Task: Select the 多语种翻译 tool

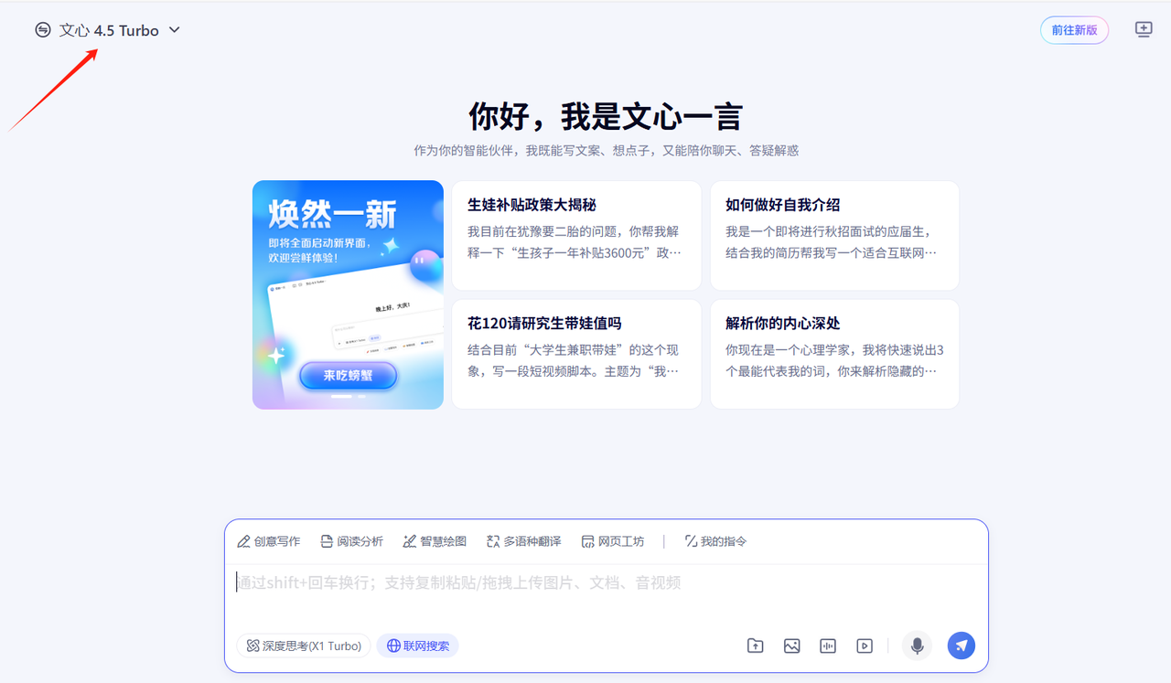Action: 524,541
